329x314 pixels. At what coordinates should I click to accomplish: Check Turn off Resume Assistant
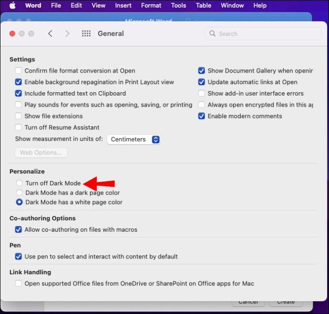[19, 127]
